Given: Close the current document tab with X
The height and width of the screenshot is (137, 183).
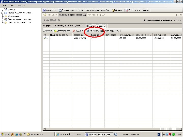Looking at the screenshot, I should click(x=181, y=15).
